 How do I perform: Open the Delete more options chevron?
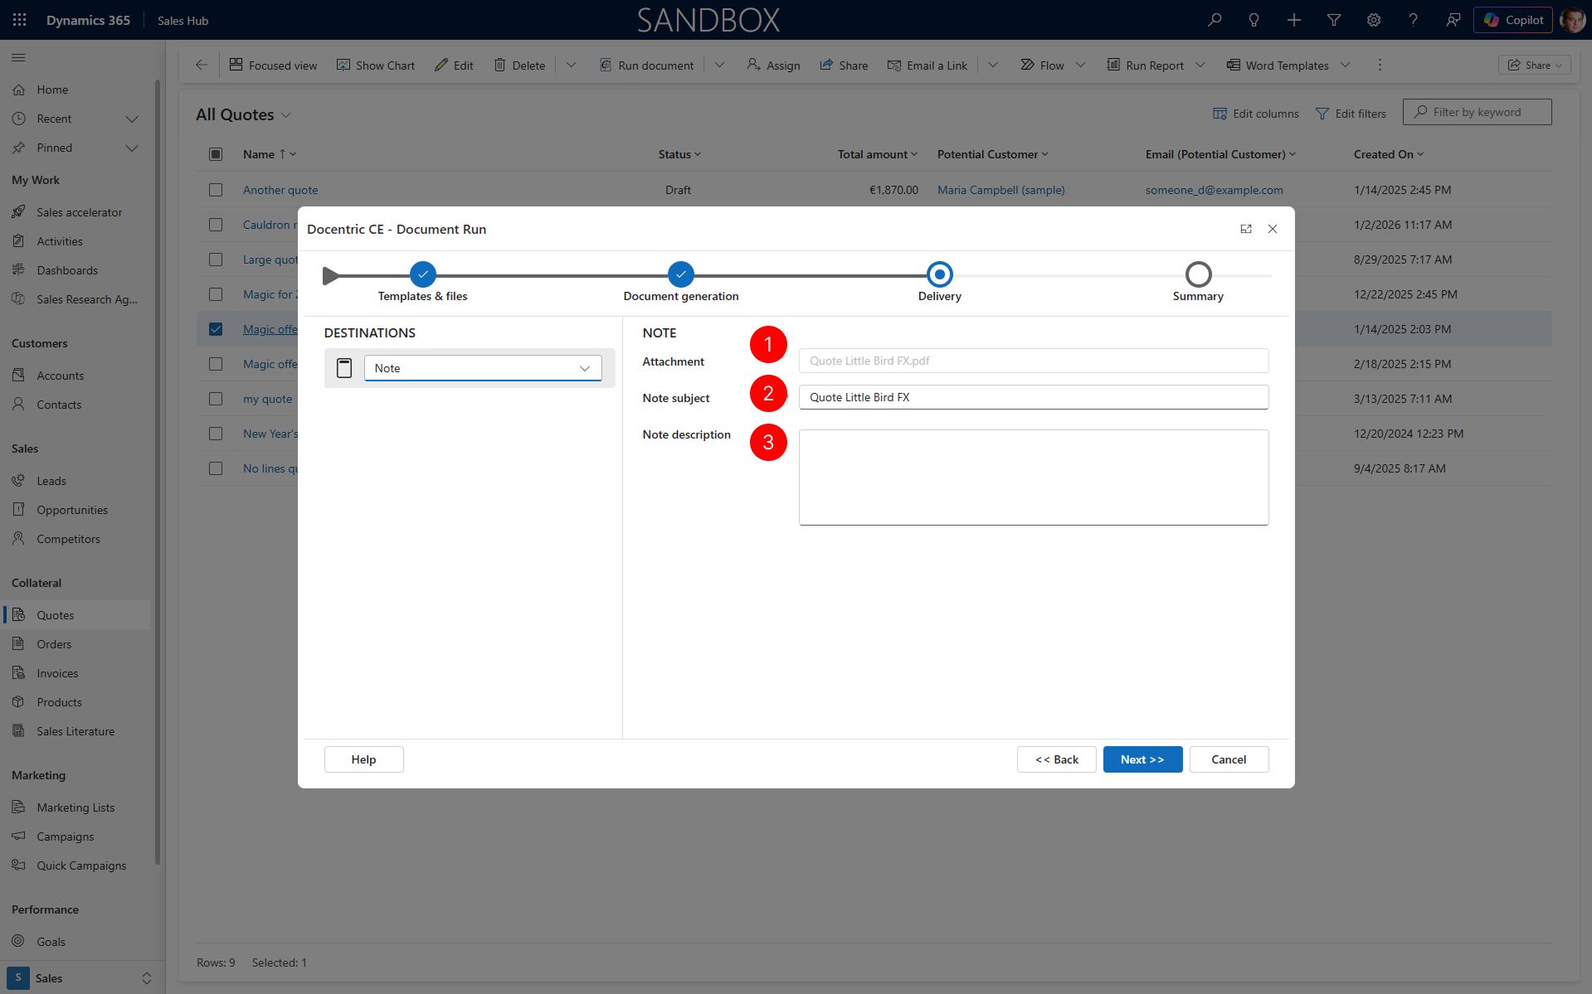coord(571,65)
